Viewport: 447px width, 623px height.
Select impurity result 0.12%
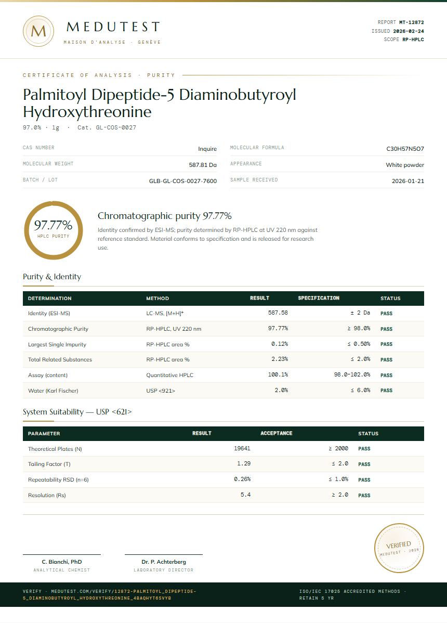pos(280,344)
